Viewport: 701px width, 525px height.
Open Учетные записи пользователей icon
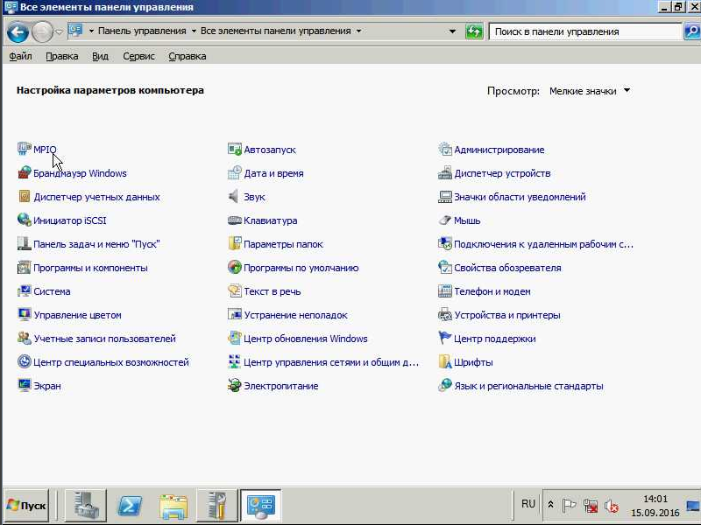[25, 339]
